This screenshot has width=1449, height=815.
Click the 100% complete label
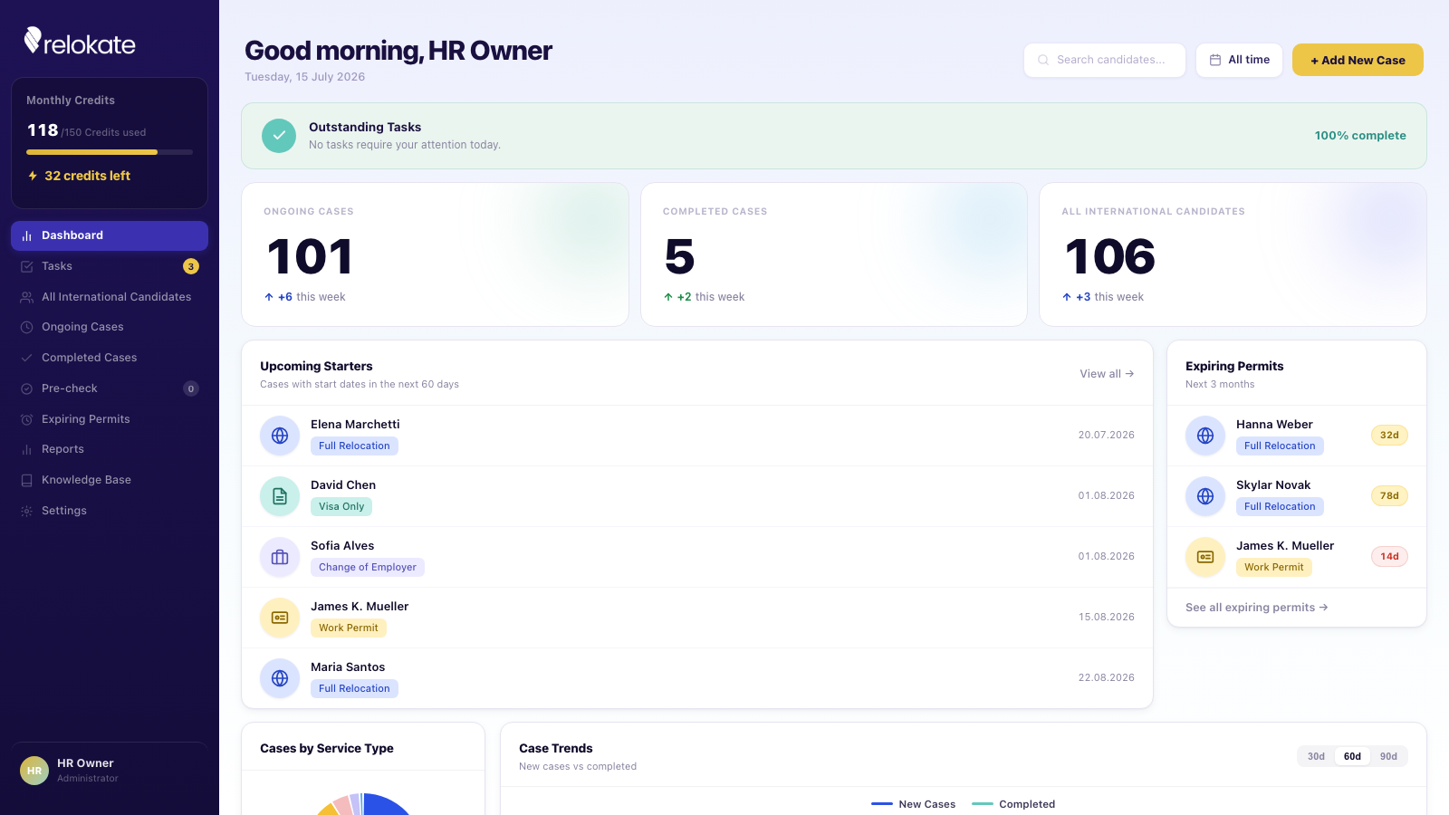pyautogui.click(x=1360, y=136)
